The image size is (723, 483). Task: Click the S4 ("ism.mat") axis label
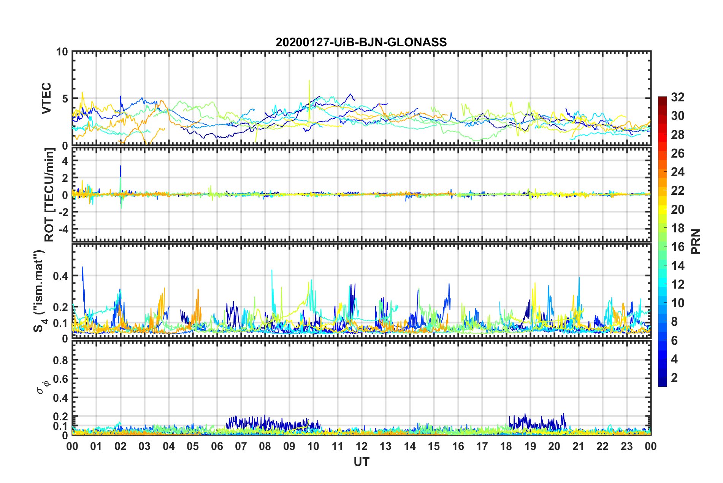tap(40, 291)
